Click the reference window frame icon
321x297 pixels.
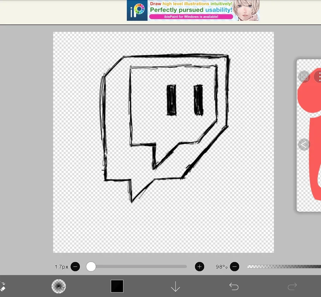[304, 77]
